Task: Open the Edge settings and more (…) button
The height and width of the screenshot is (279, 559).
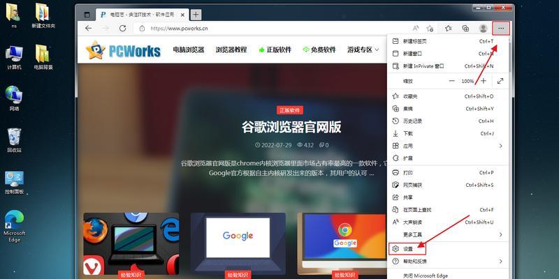Action: [501, 29]
